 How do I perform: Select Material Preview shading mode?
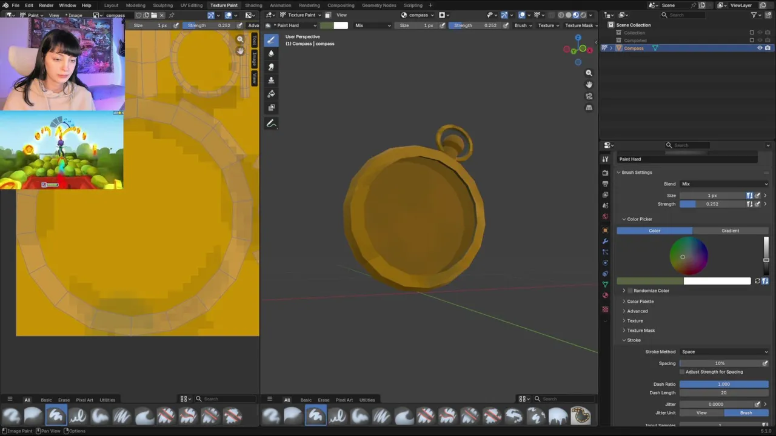[575, 15]
